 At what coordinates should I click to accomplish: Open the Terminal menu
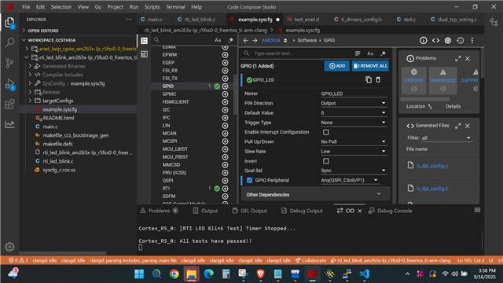[x=175, y=7]
